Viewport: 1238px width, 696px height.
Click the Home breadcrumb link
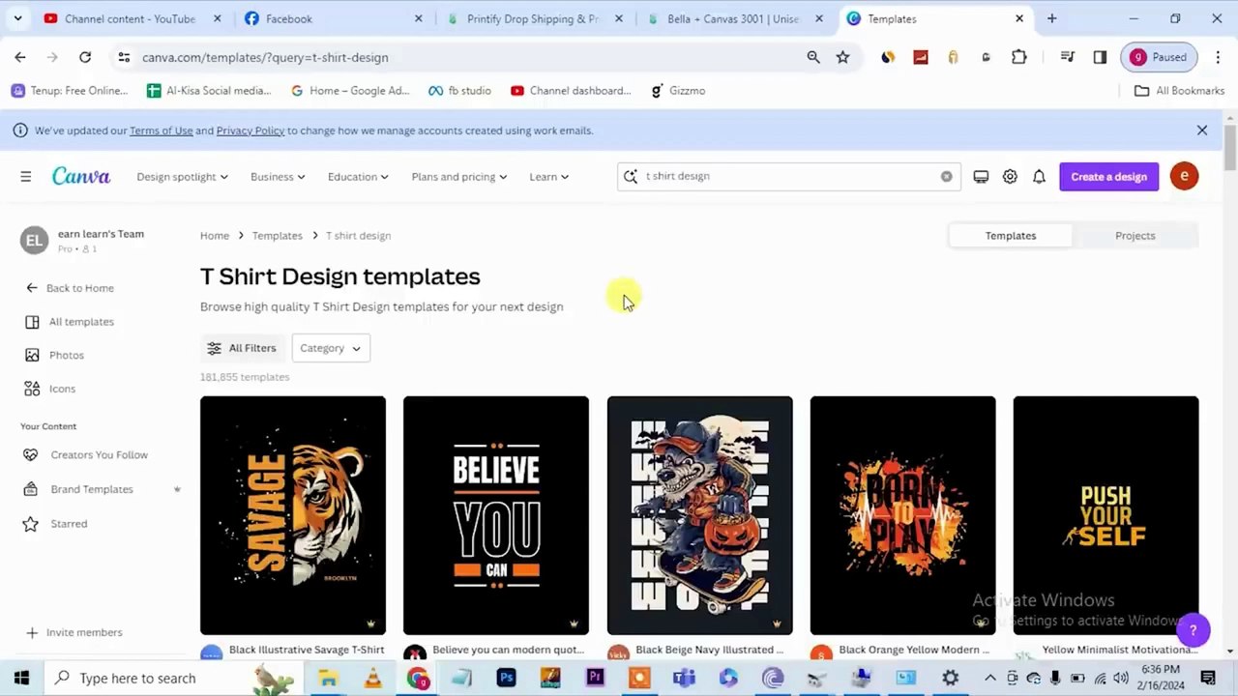[215, 236]
